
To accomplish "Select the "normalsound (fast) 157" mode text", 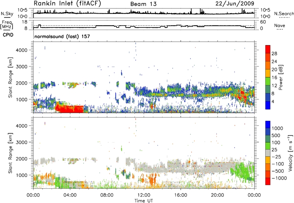I will click(62, 36).
